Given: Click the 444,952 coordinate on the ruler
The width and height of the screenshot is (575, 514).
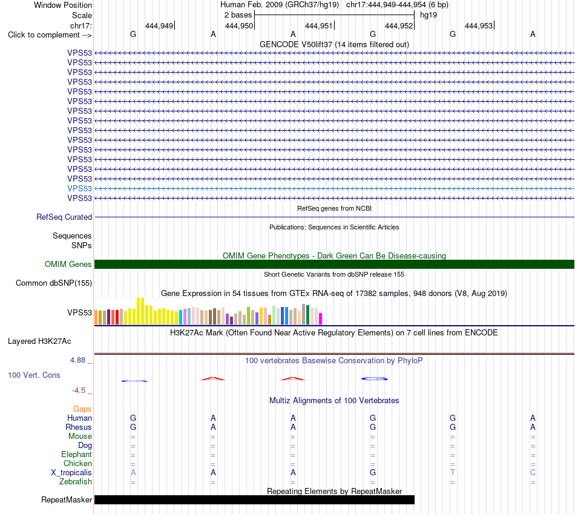Looking at the screenshot, I should pos(399,25).
